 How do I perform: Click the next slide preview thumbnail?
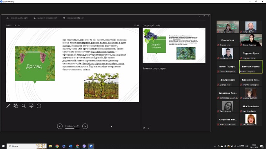click(174, 45)
